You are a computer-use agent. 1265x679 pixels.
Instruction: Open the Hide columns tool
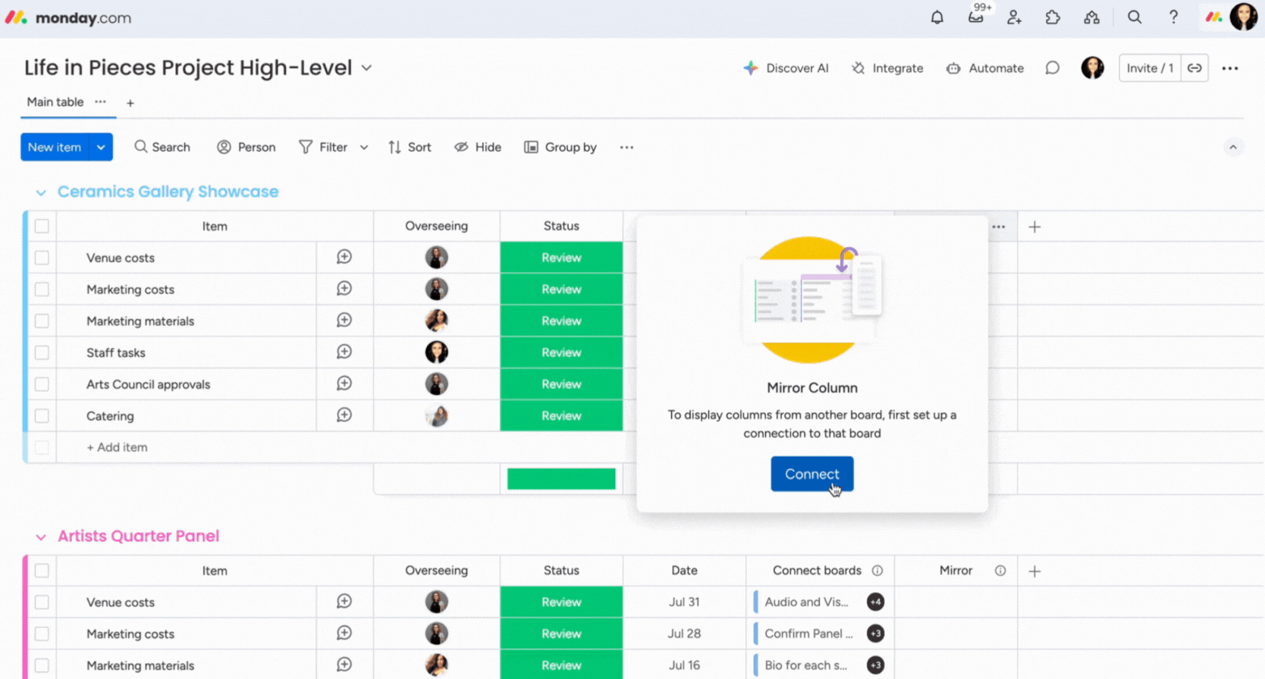point(478,147)
